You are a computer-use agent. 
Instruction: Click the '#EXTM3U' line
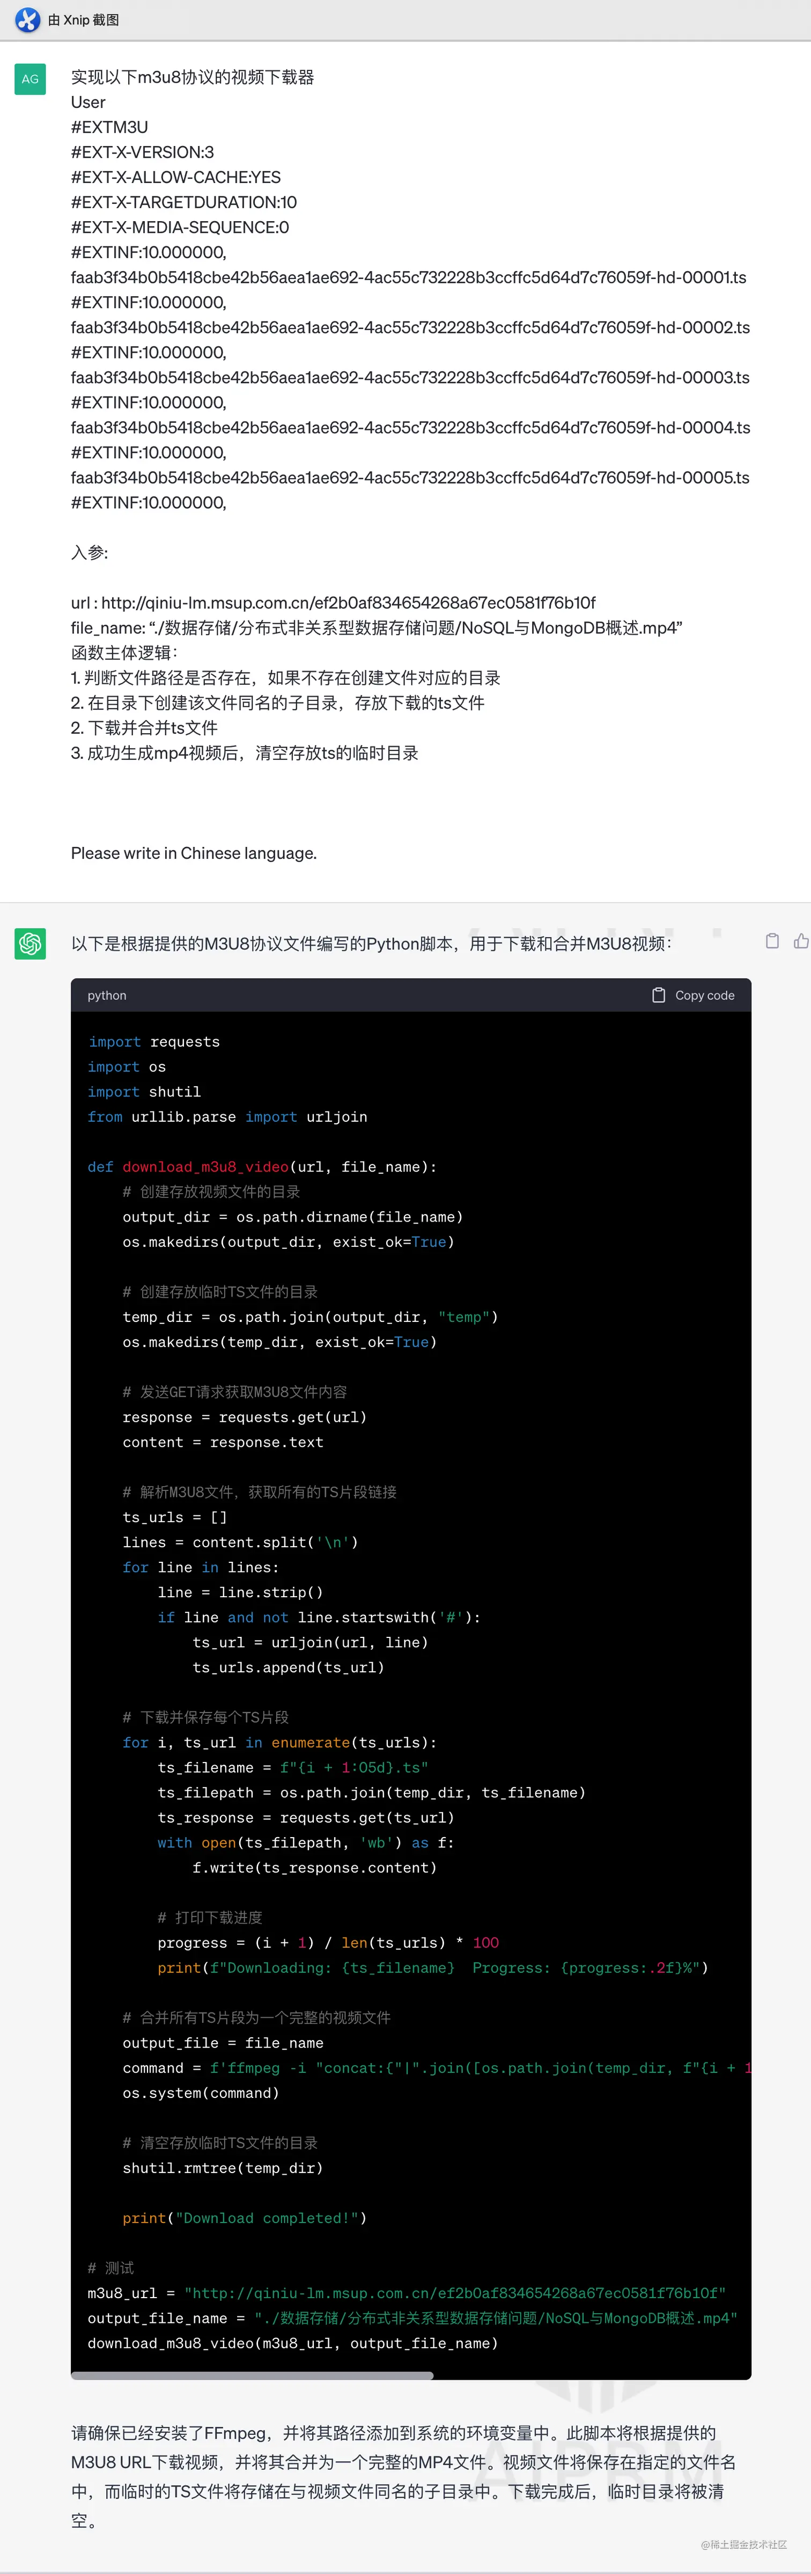[x=110, y=127]
